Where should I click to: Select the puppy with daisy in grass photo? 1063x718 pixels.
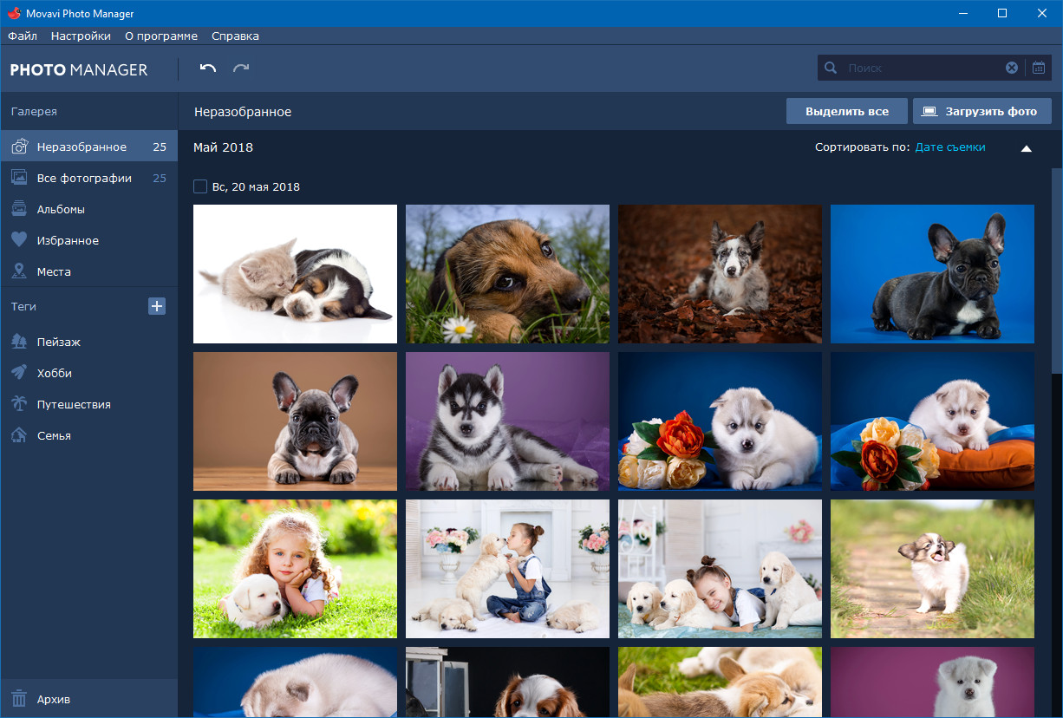click(x=507, y=274)
